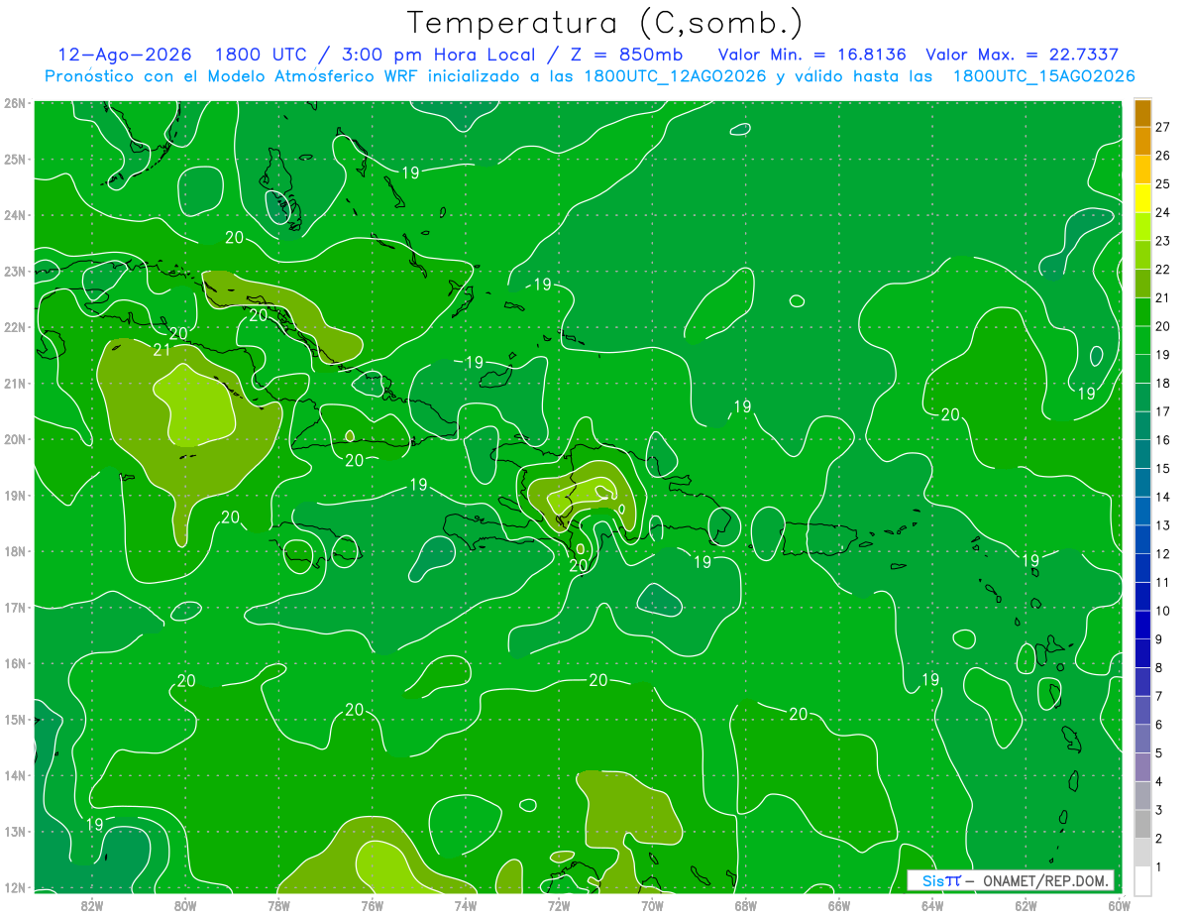Click the "62W" longitude axis label
The width and height of the screenshot is (1189, 919).
1026,905
